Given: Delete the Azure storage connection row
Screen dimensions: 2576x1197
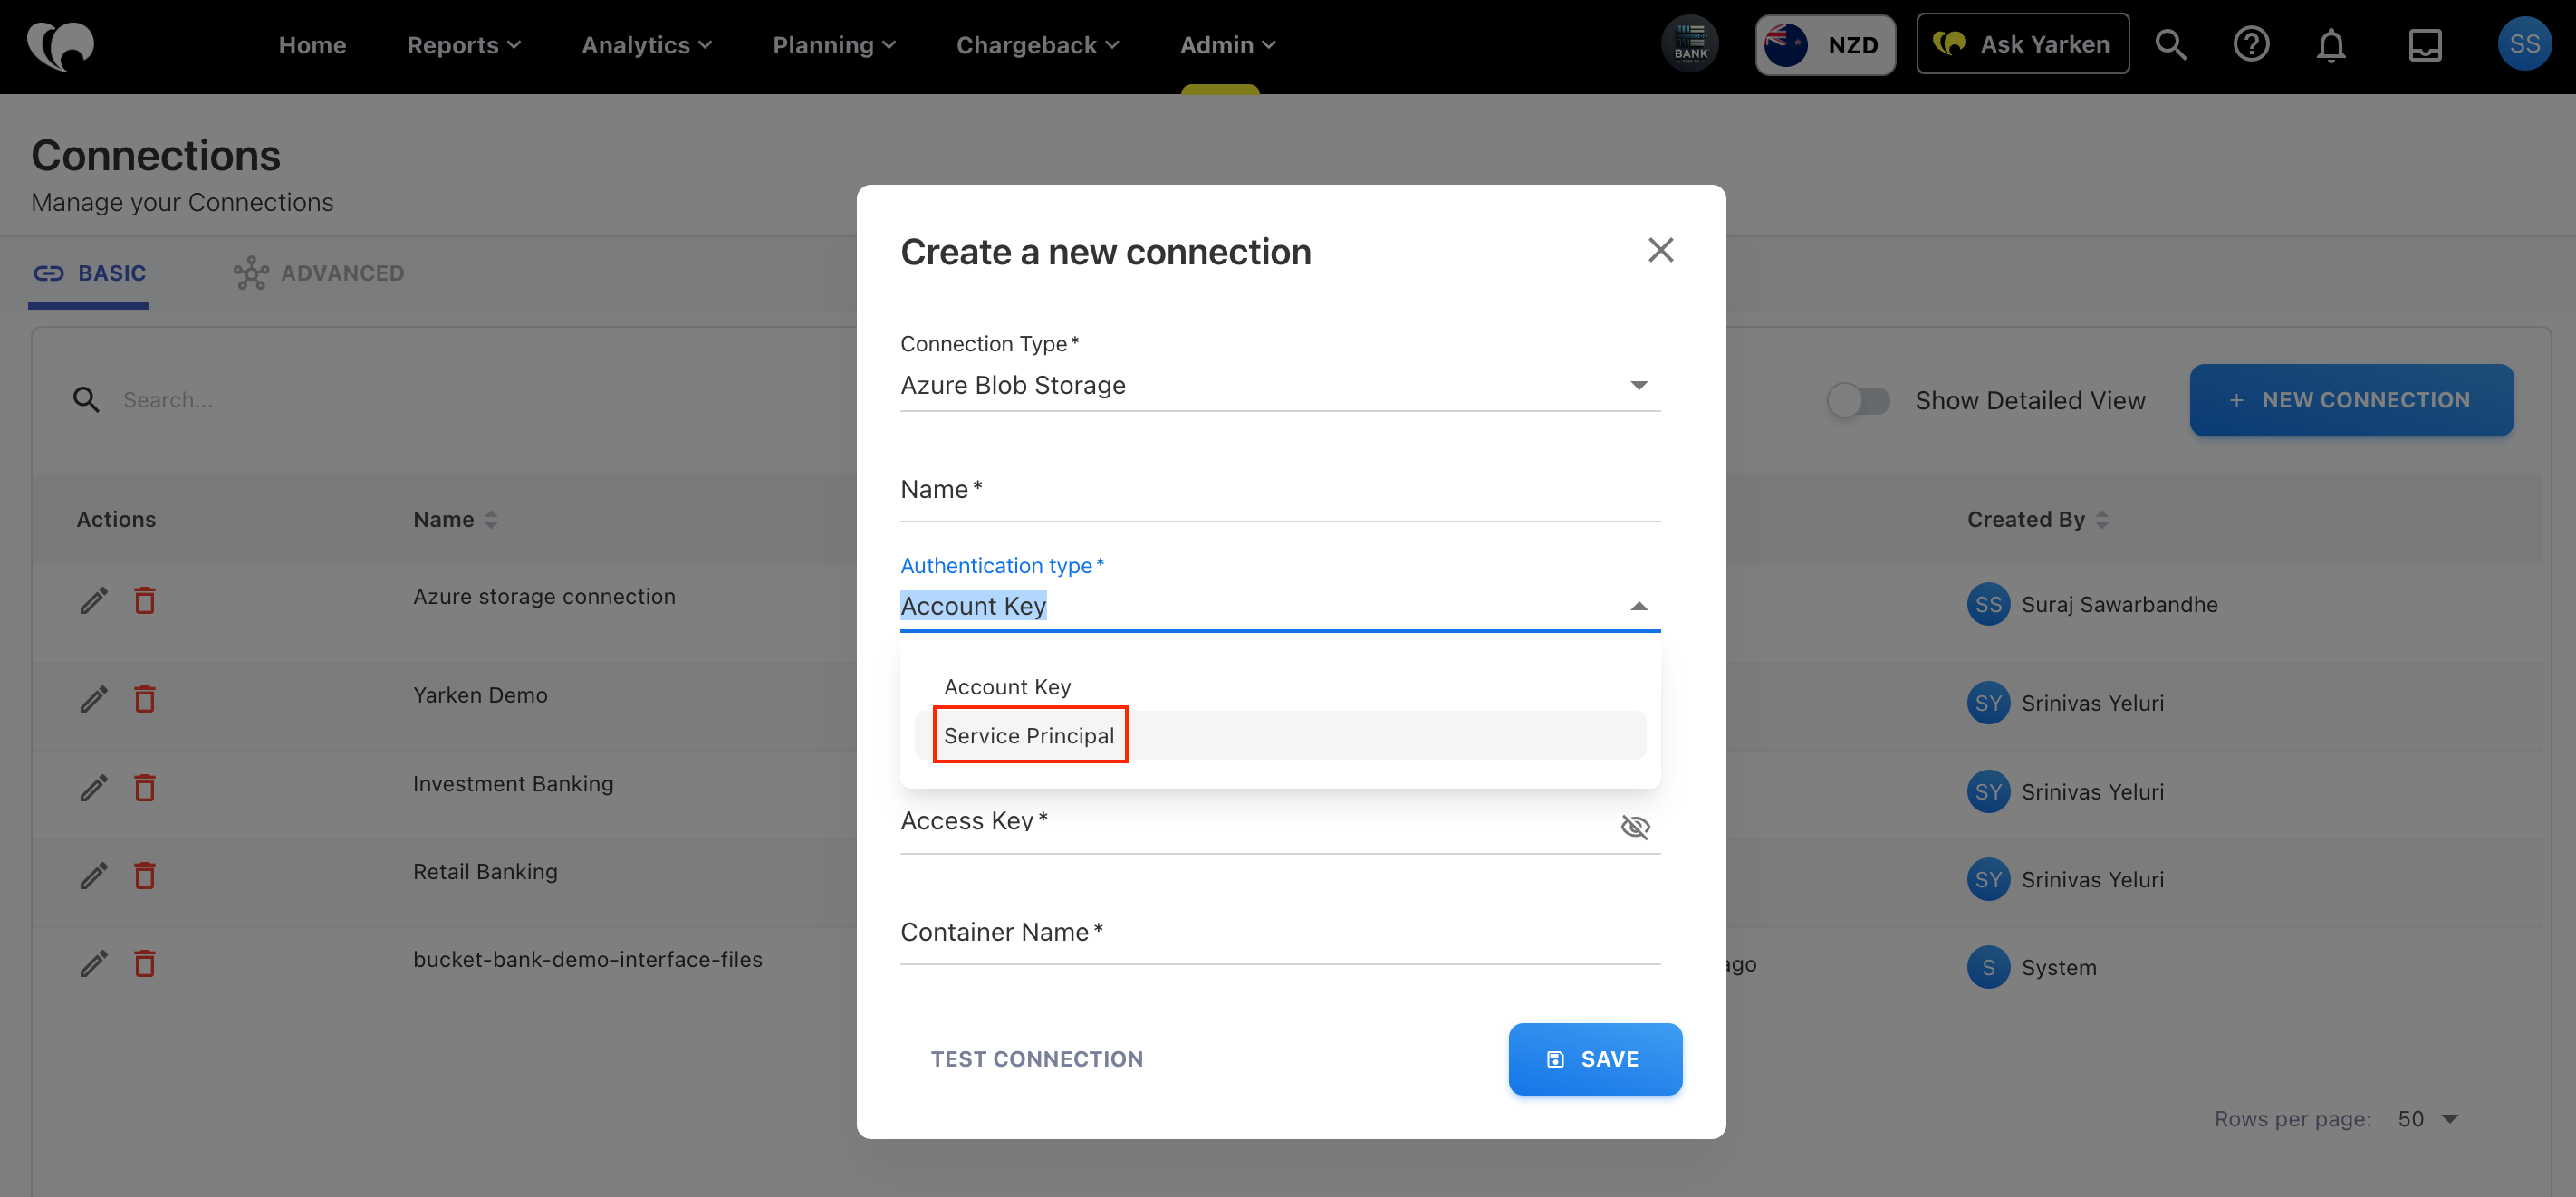Looking at the screenshot, I should point(145,600).
